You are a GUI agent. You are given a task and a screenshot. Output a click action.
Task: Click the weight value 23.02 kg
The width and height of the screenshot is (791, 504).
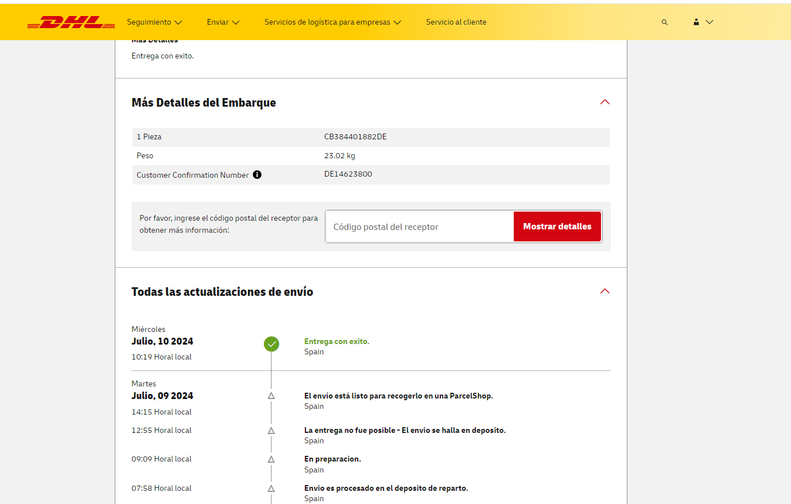(340, 156)
